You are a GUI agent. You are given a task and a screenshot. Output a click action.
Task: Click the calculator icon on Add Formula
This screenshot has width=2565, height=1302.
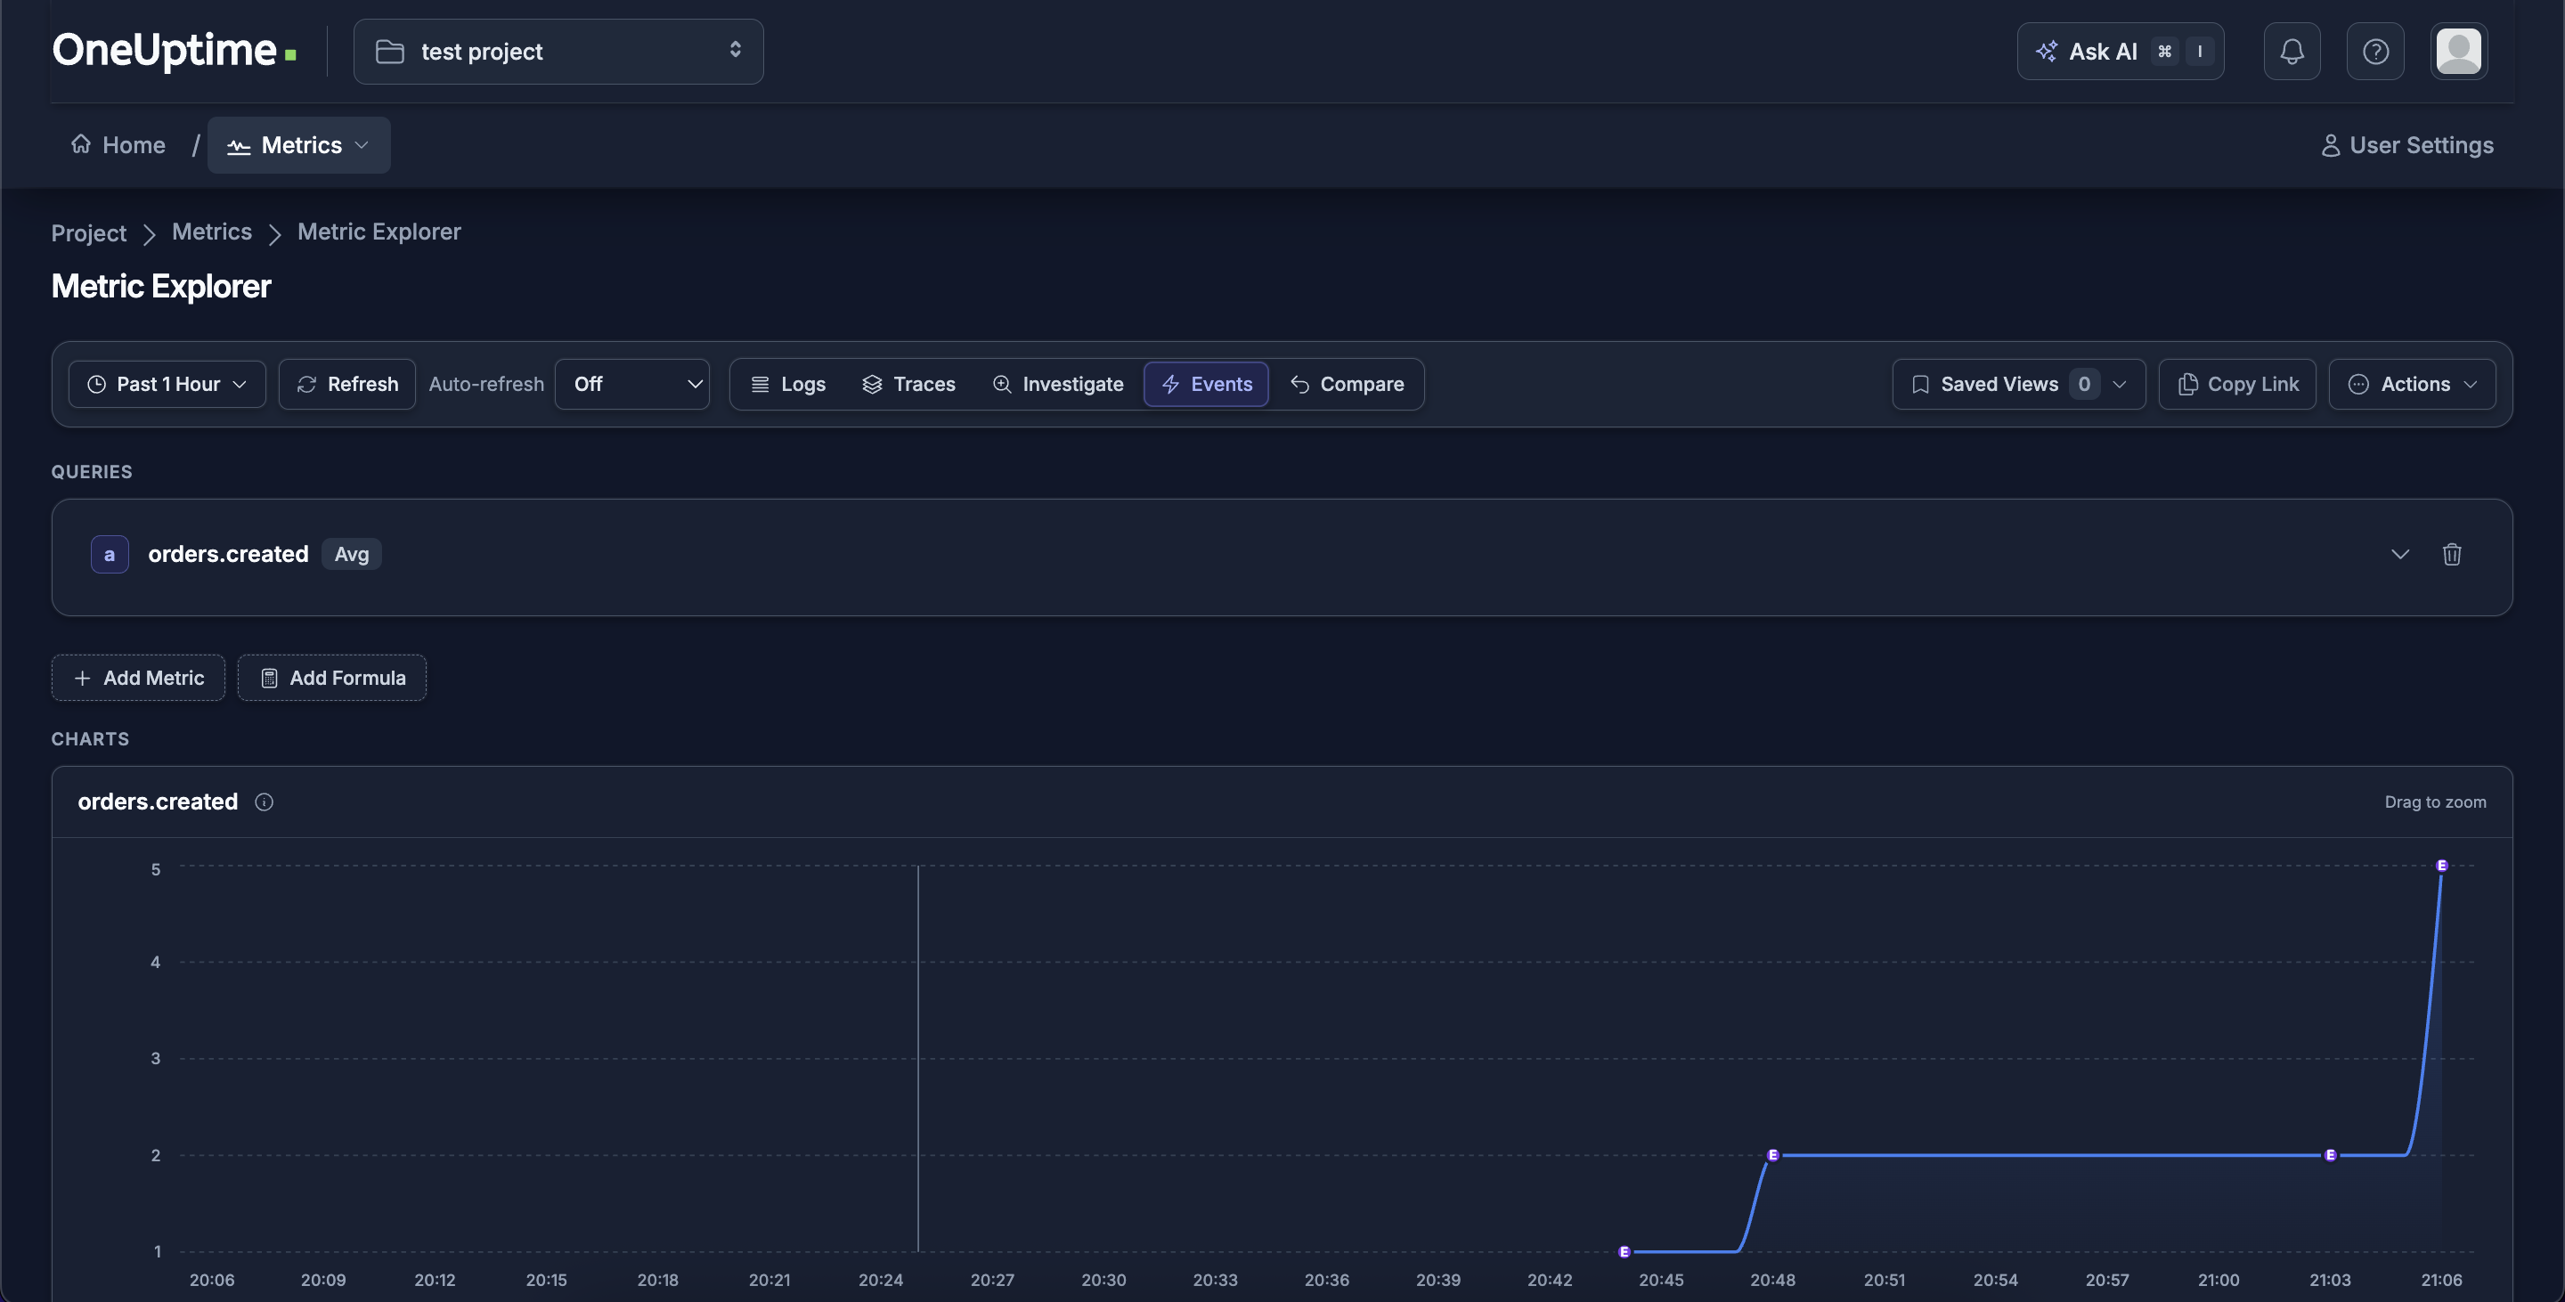click(269, 678)
